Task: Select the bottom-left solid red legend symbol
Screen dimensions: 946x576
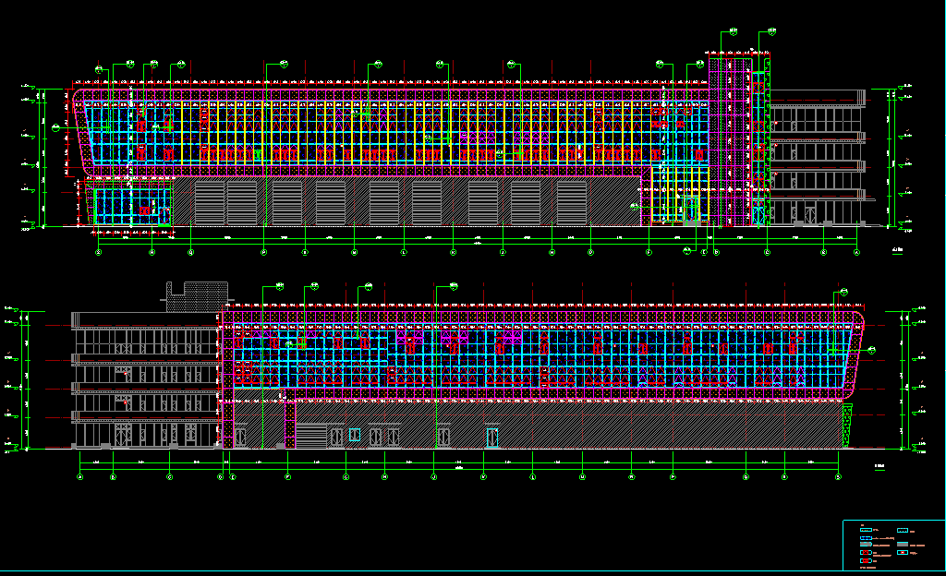Action: (866, 560)
